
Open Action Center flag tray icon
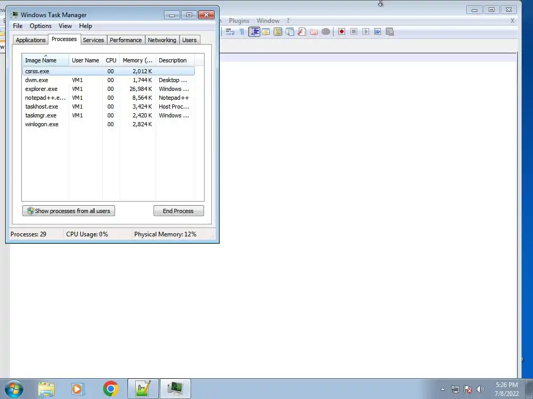468,389
